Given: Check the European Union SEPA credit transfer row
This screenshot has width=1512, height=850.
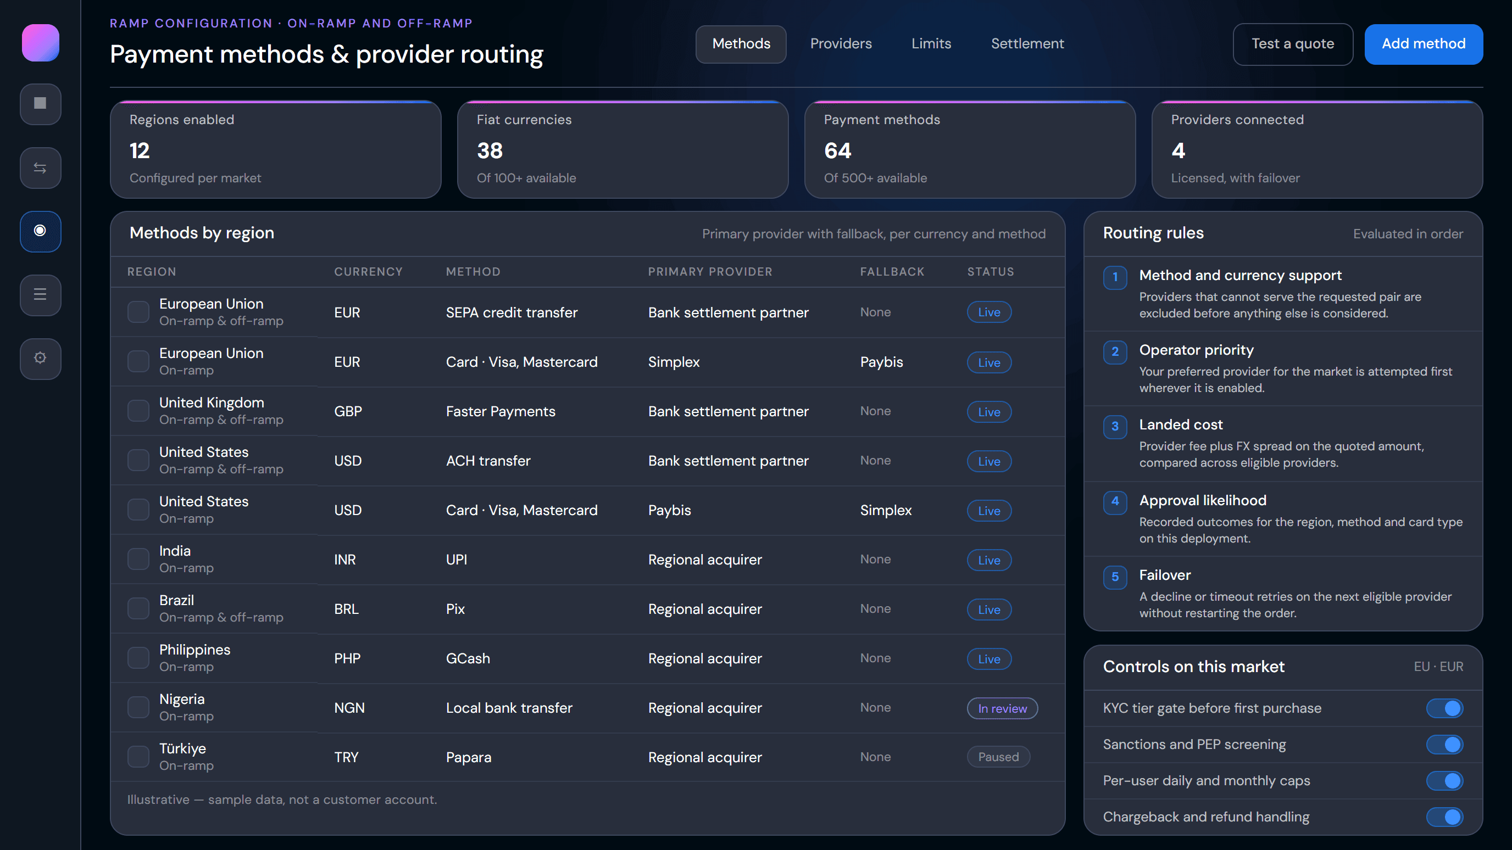Looking at the screenshot, I should (x=138, y=312).
